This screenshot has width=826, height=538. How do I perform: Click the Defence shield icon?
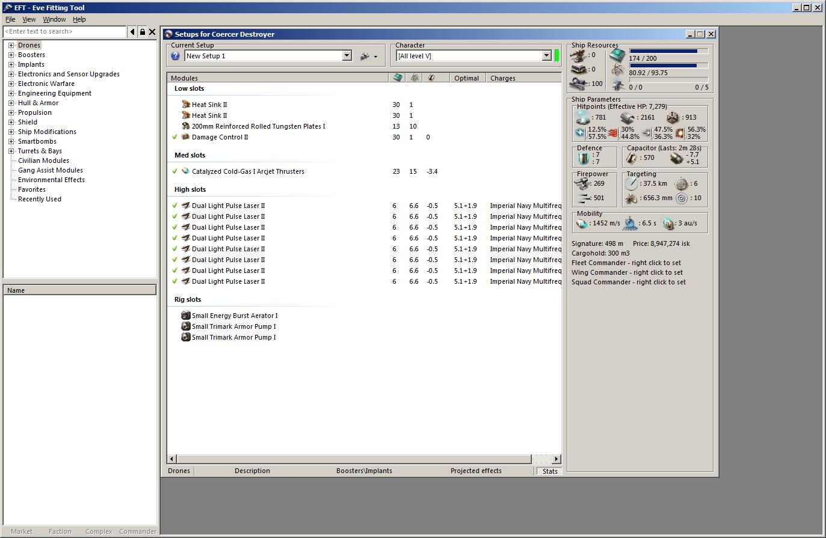582,158
